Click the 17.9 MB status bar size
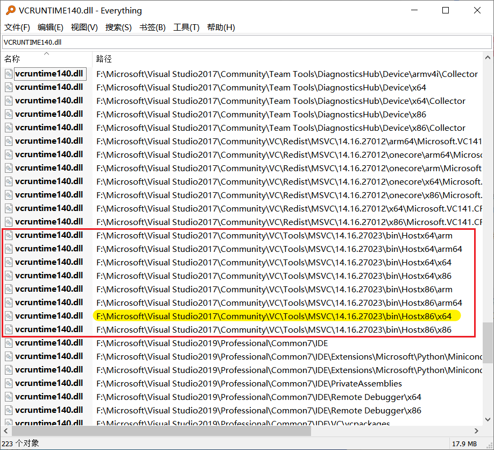This screenshot has width=494, height=450. (x=464, y=444)
